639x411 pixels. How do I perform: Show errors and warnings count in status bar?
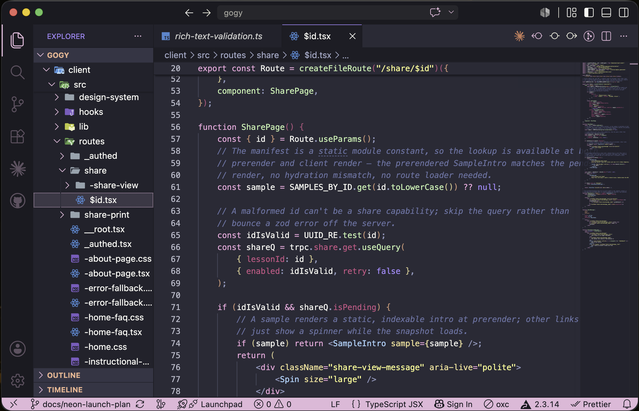273,404
